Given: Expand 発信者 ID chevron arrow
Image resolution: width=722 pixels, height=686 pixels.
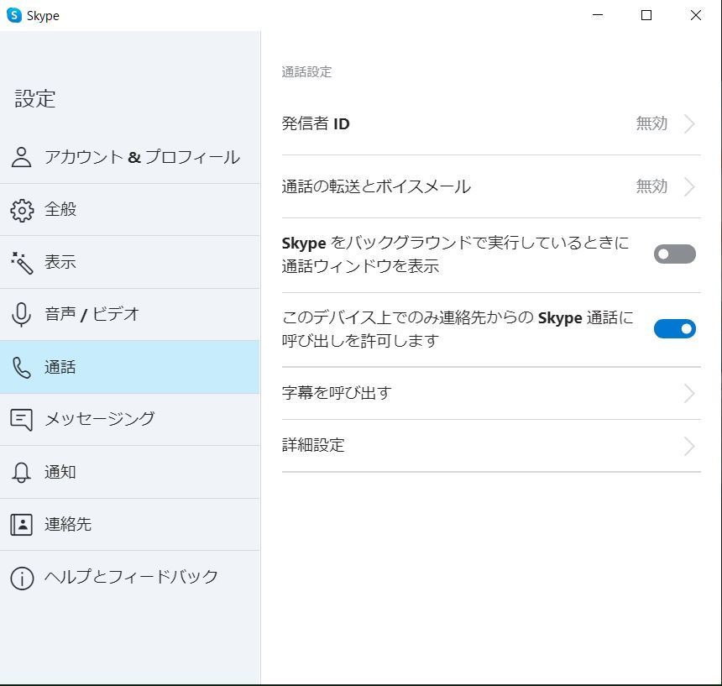Looking at the screenshot, I should pyautogui.click(x=689, y=124).
